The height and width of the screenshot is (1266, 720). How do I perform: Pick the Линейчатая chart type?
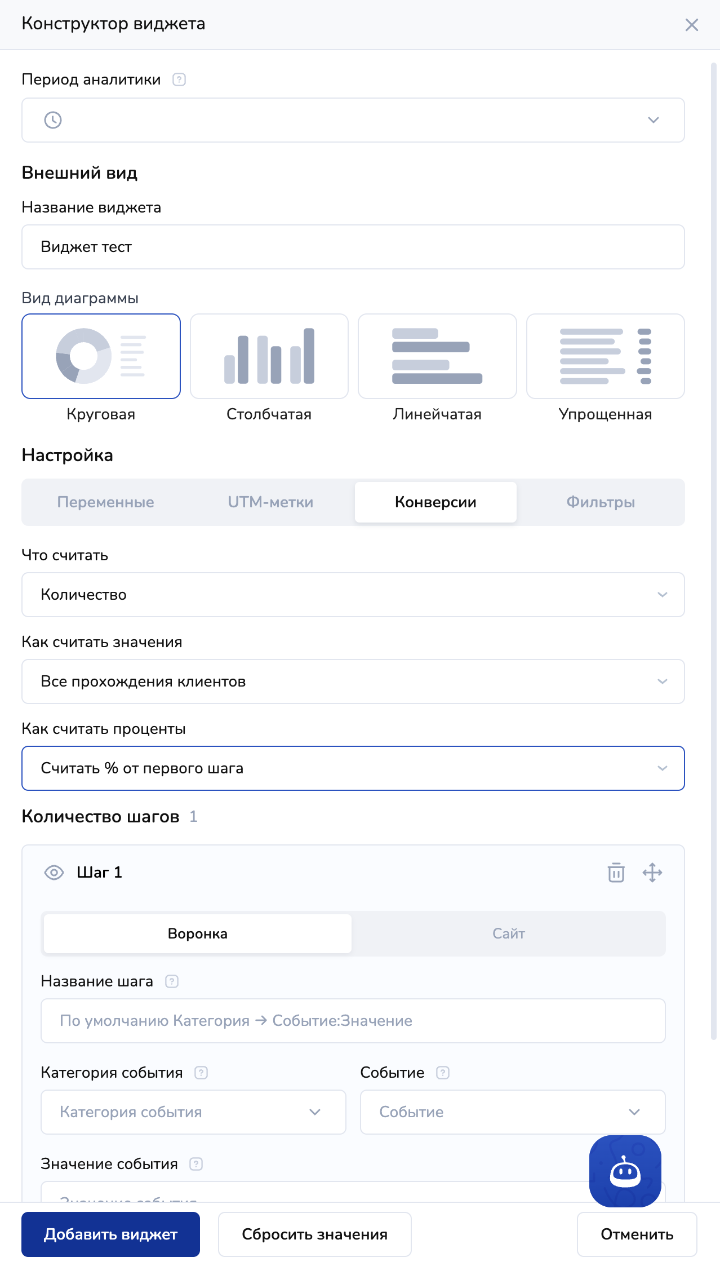pos(437,356)
